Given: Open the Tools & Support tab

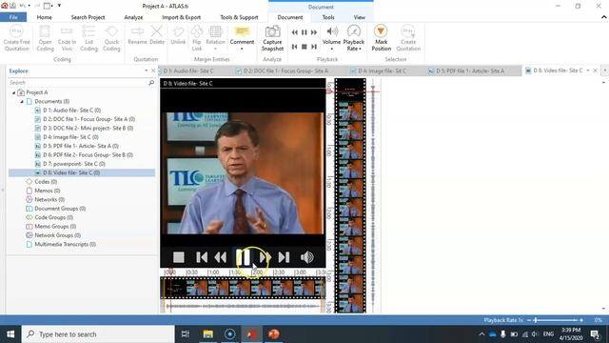Looking at the screenshot, I should 239,17.
